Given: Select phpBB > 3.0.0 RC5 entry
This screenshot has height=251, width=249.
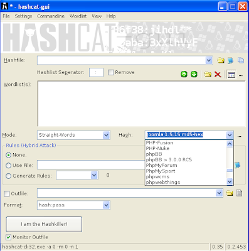Looking at the screenshot, I should click(186, 160).
